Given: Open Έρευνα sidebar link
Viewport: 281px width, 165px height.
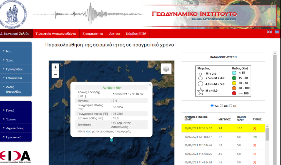Looking at the screenshot, I should pyautogui.click(x=11, y=119).
